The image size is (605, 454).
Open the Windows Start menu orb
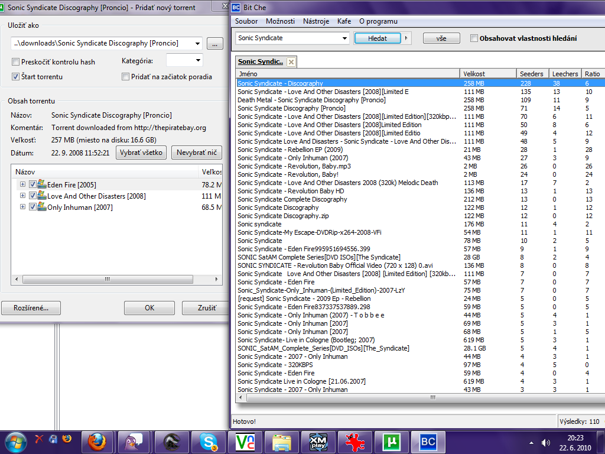pyautogui.click(x=16, y=442)
